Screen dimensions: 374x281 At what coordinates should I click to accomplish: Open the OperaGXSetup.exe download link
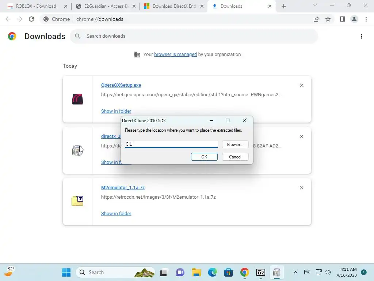pyautogui.click(x=121, y=85)
